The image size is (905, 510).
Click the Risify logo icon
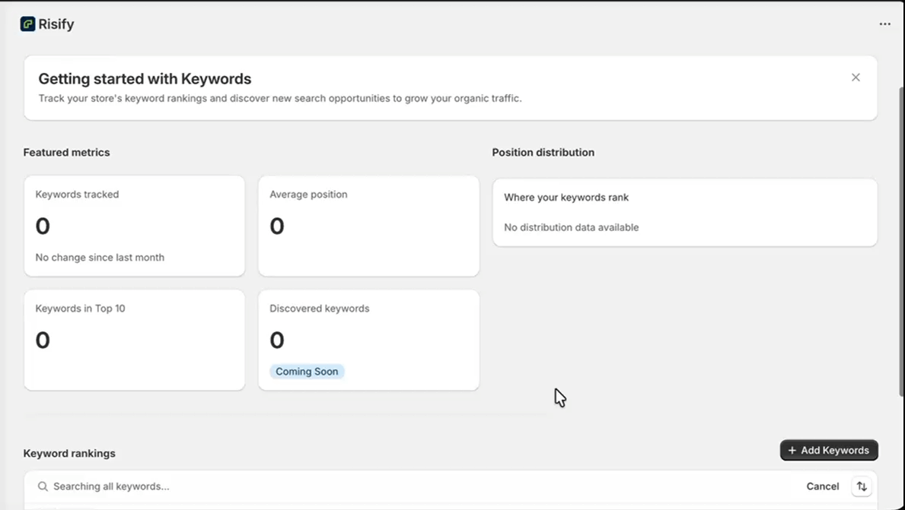[x=27, y=24]
